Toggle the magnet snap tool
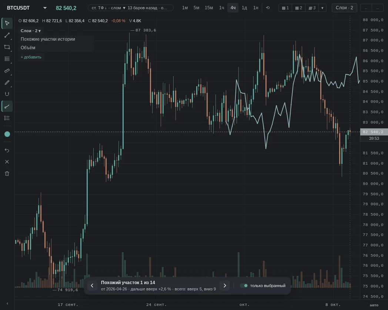 pyautogui.click(x=7, y=94)
